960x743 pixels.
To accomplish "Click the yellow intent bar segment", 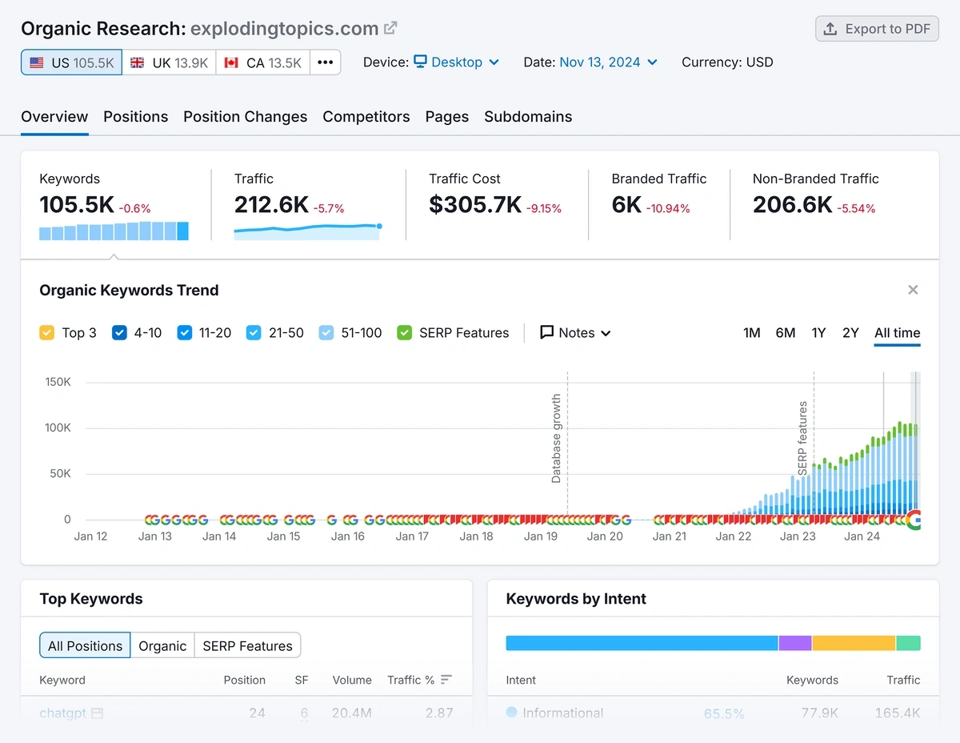I will (x=854, y=643).
